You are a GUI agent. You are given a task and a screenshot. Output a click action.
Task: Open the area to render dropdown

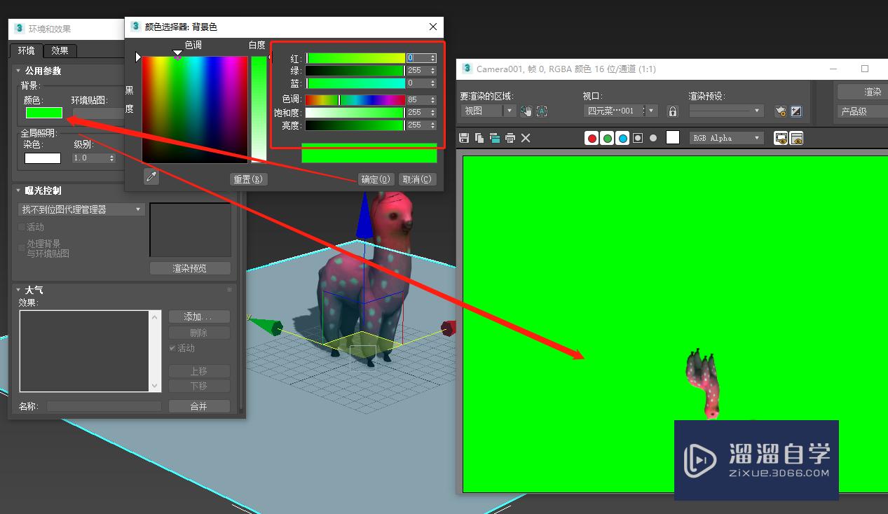pos(488,111)
